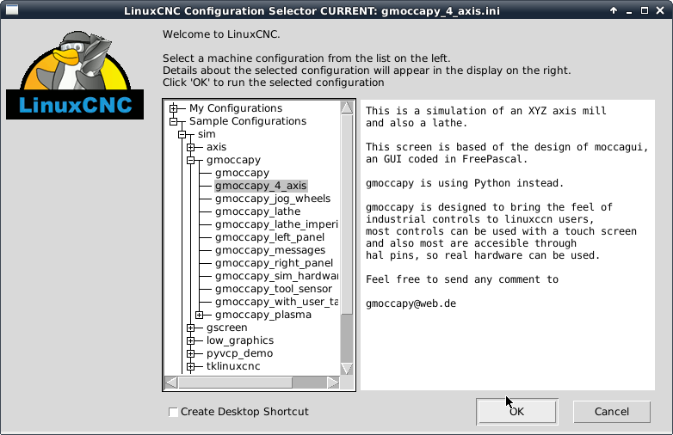
Task: Click the gmoccapy@web.de email text
Action: tap(411, 303)
